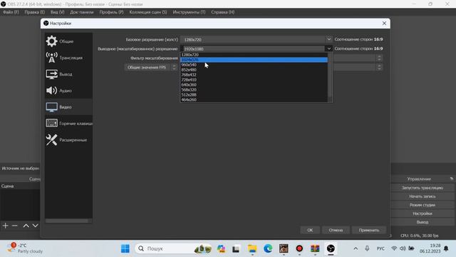Open the Инструменты menu
Image resolution: width=456 pixels, height=257 pixels.
pyautogui.click(x=189, y=12)
